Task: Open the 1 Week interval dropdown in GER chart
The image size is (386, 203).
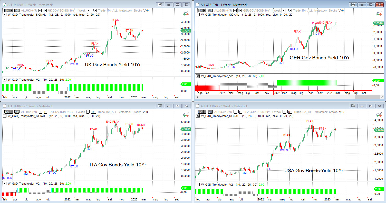Action: (x=283, y=10)
